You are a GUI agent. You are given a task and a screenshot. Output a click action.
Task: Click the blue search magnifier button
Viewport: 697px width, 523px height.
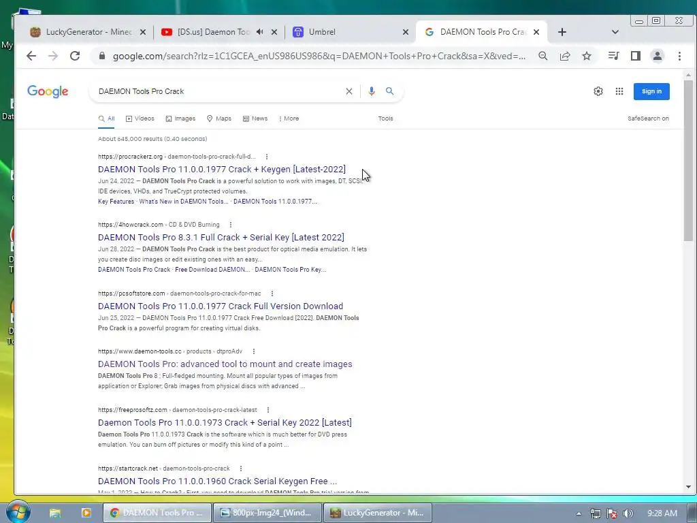pyautogui.click(x=390, y=91)
